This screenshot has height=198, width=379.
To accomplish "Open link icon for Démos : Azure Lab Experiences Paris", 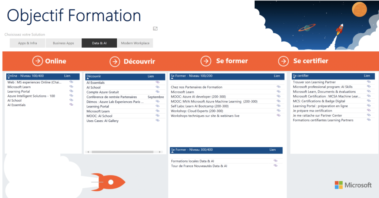I will pos(158,102).
